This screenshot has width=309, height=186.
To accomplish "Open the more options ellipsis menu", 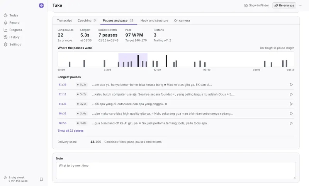I will pyautogui.click(x=301, y=5).
